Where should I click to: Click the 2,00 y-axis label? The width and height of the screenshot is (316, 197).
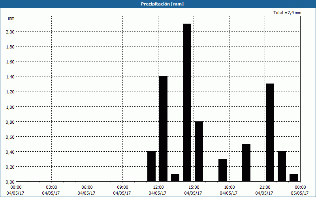tap(10, 32)
